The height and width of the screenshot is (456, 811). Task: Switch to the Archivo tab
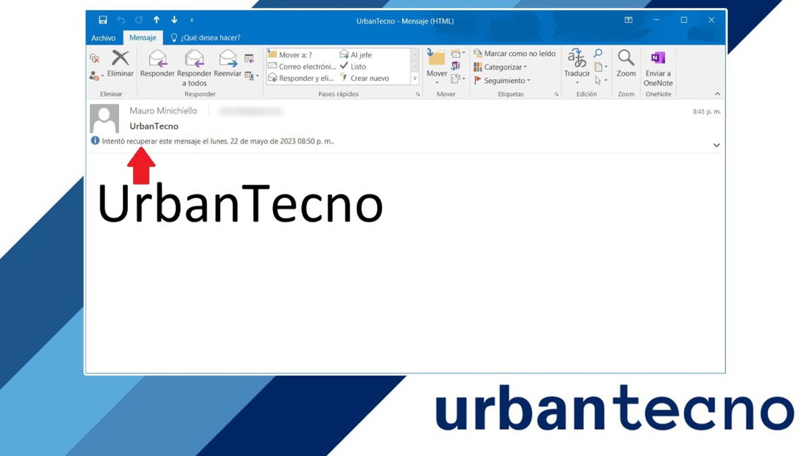coord(104,38)
